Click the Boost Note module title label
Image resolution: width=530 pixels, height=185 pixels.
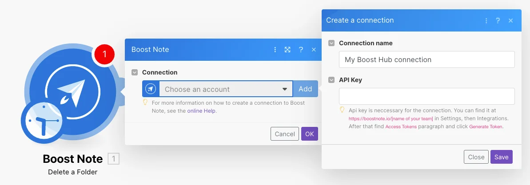click(x=73, y=159)
